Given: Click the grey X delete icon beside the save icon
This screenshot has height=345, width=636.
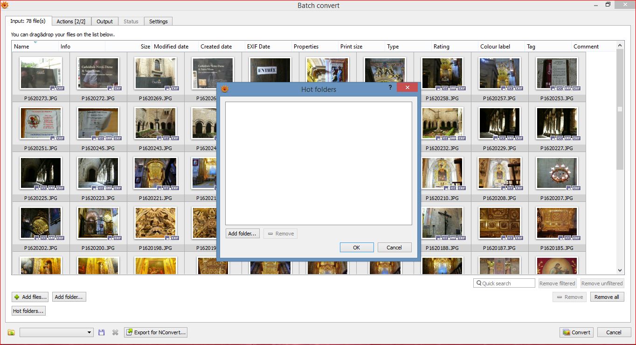Looking at the screenshot, I should tap(115, 332).
